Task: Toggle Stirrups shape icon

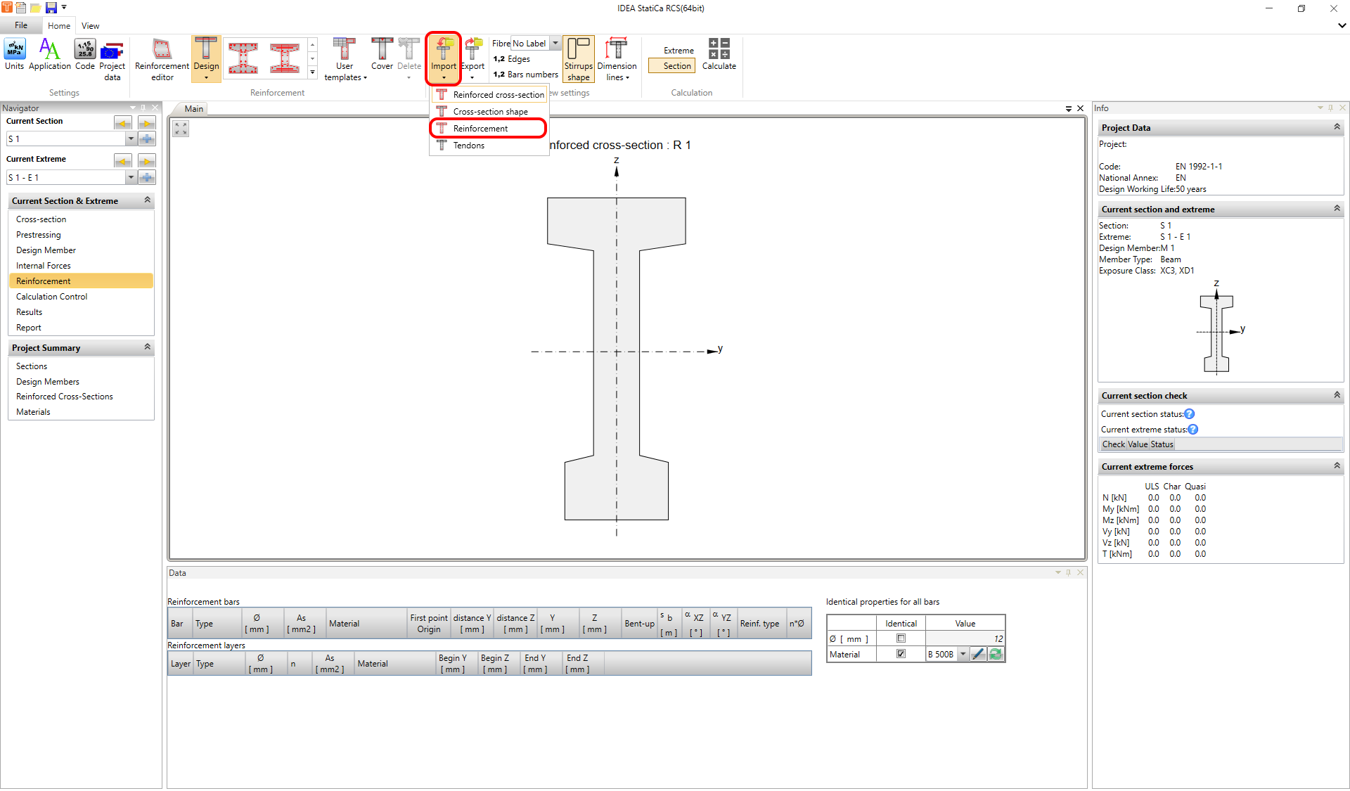Action: [579, 58]
